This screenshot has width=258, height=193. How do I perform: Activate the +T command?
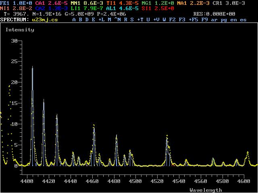(x=140, y=20)
